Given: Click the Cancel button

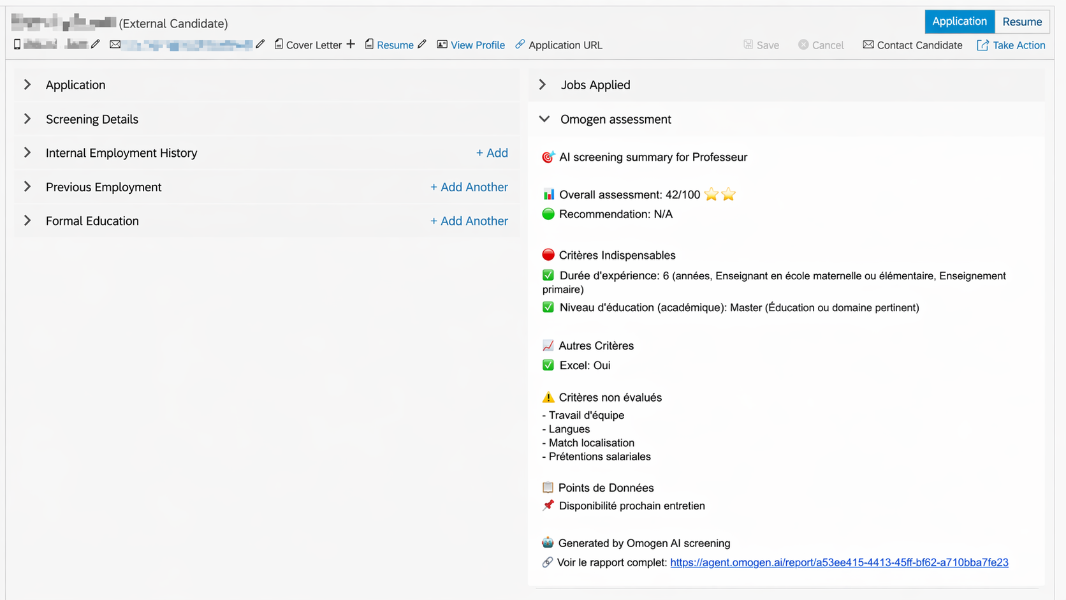Looking at the screenshot, I should pos(821,45).
